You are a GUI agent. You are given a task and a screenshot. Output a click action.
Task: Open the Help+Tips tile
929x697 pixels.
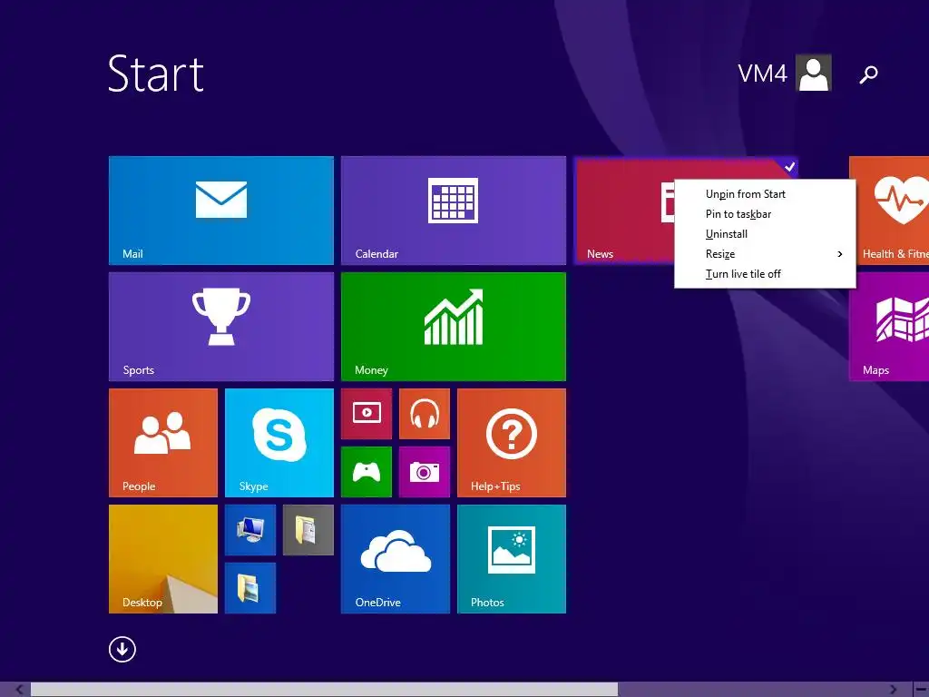pyautogui.click(x=512, y=443)
